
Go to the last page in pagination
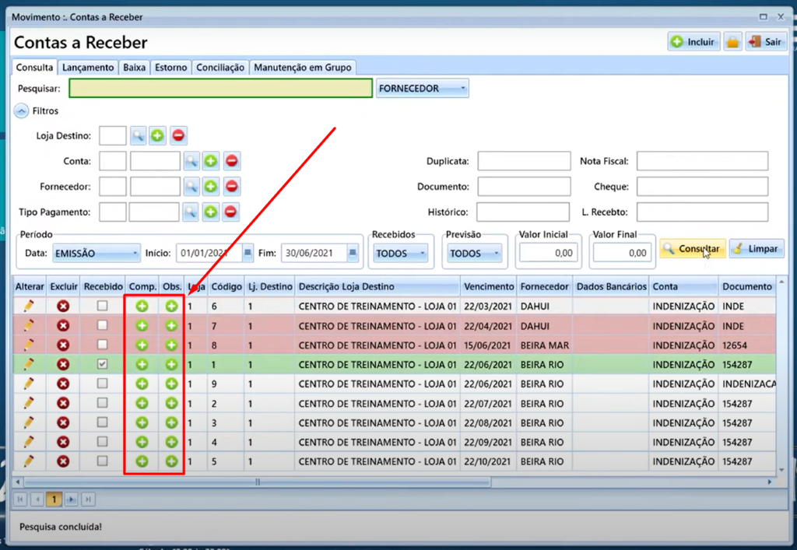click(x=88, y=499)
